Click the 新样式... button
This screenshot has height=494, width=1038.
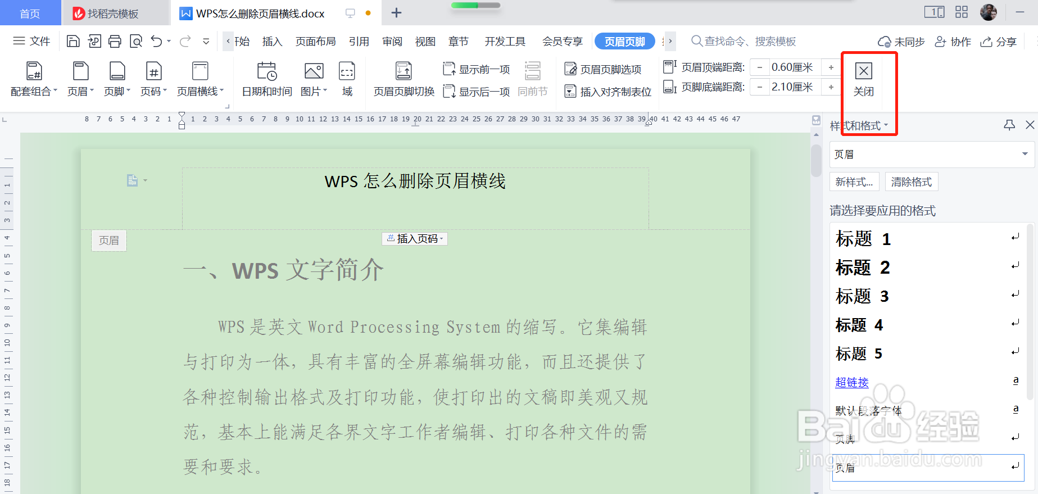[854, 182]
